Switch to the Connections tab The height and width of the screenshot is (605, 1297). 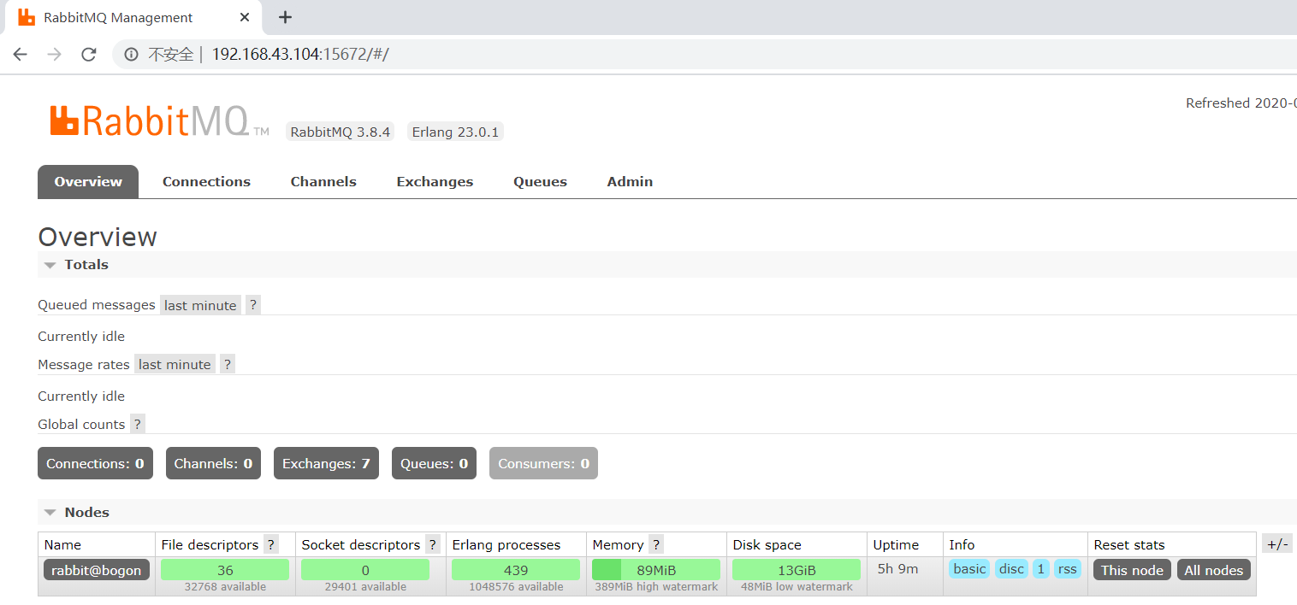pos(206,181)
